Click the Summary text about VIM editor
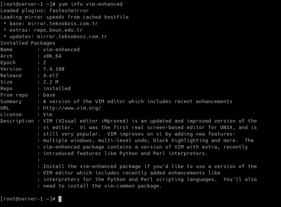 [x=137, y=102]
